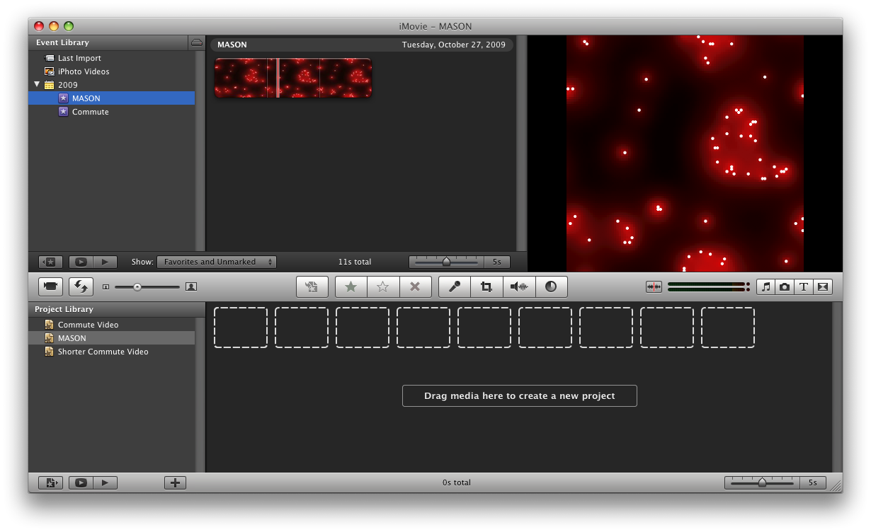871x532 pixels.
Task: Swap Events and Projects panes
Action: [x=81, y=287]
